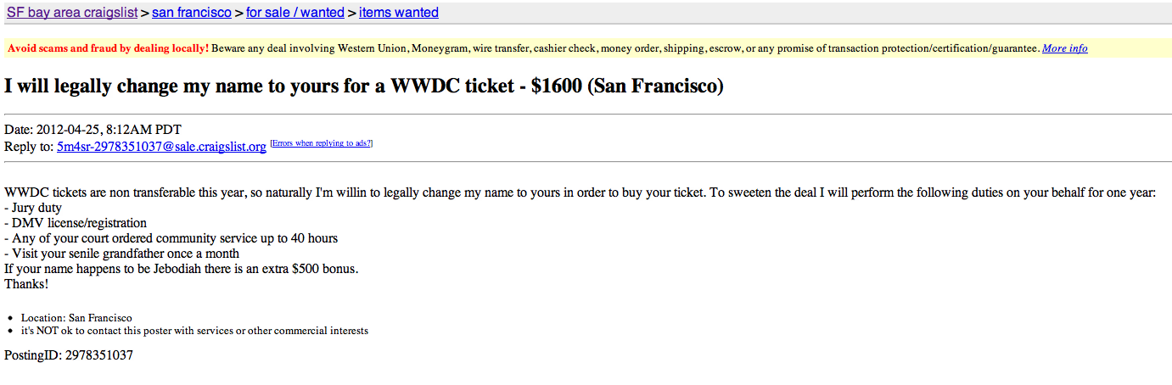Click the DMV license/registration line
Image resolution: width=1172 pixels, height=385 pixels.
coord(76,223)
